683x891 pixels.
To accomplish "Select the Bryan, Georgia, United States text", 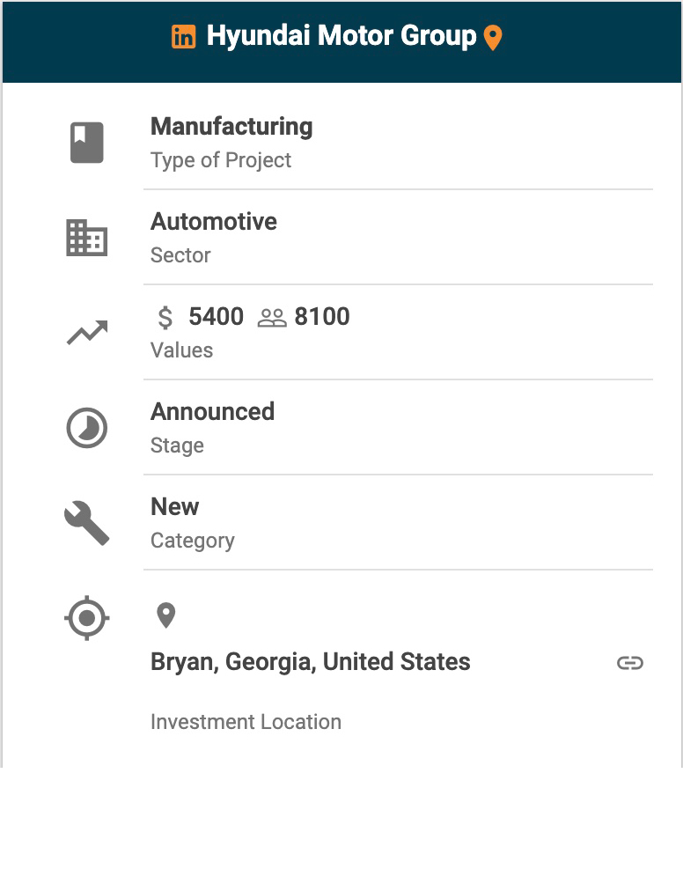I will [310, 662].
